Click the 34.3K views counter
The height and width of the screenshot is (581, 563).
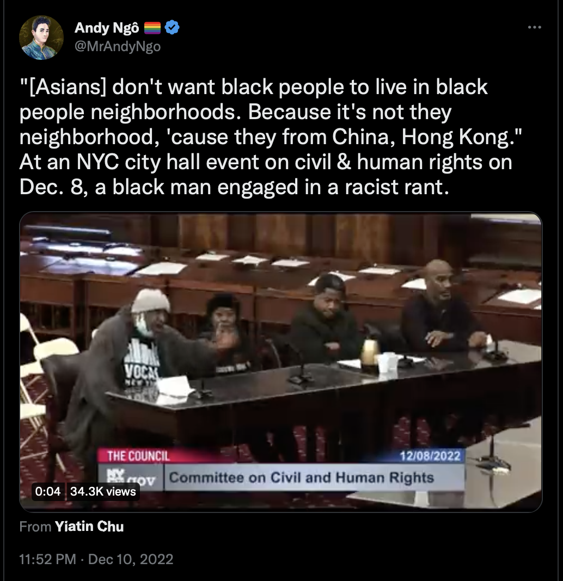(103, 491)
